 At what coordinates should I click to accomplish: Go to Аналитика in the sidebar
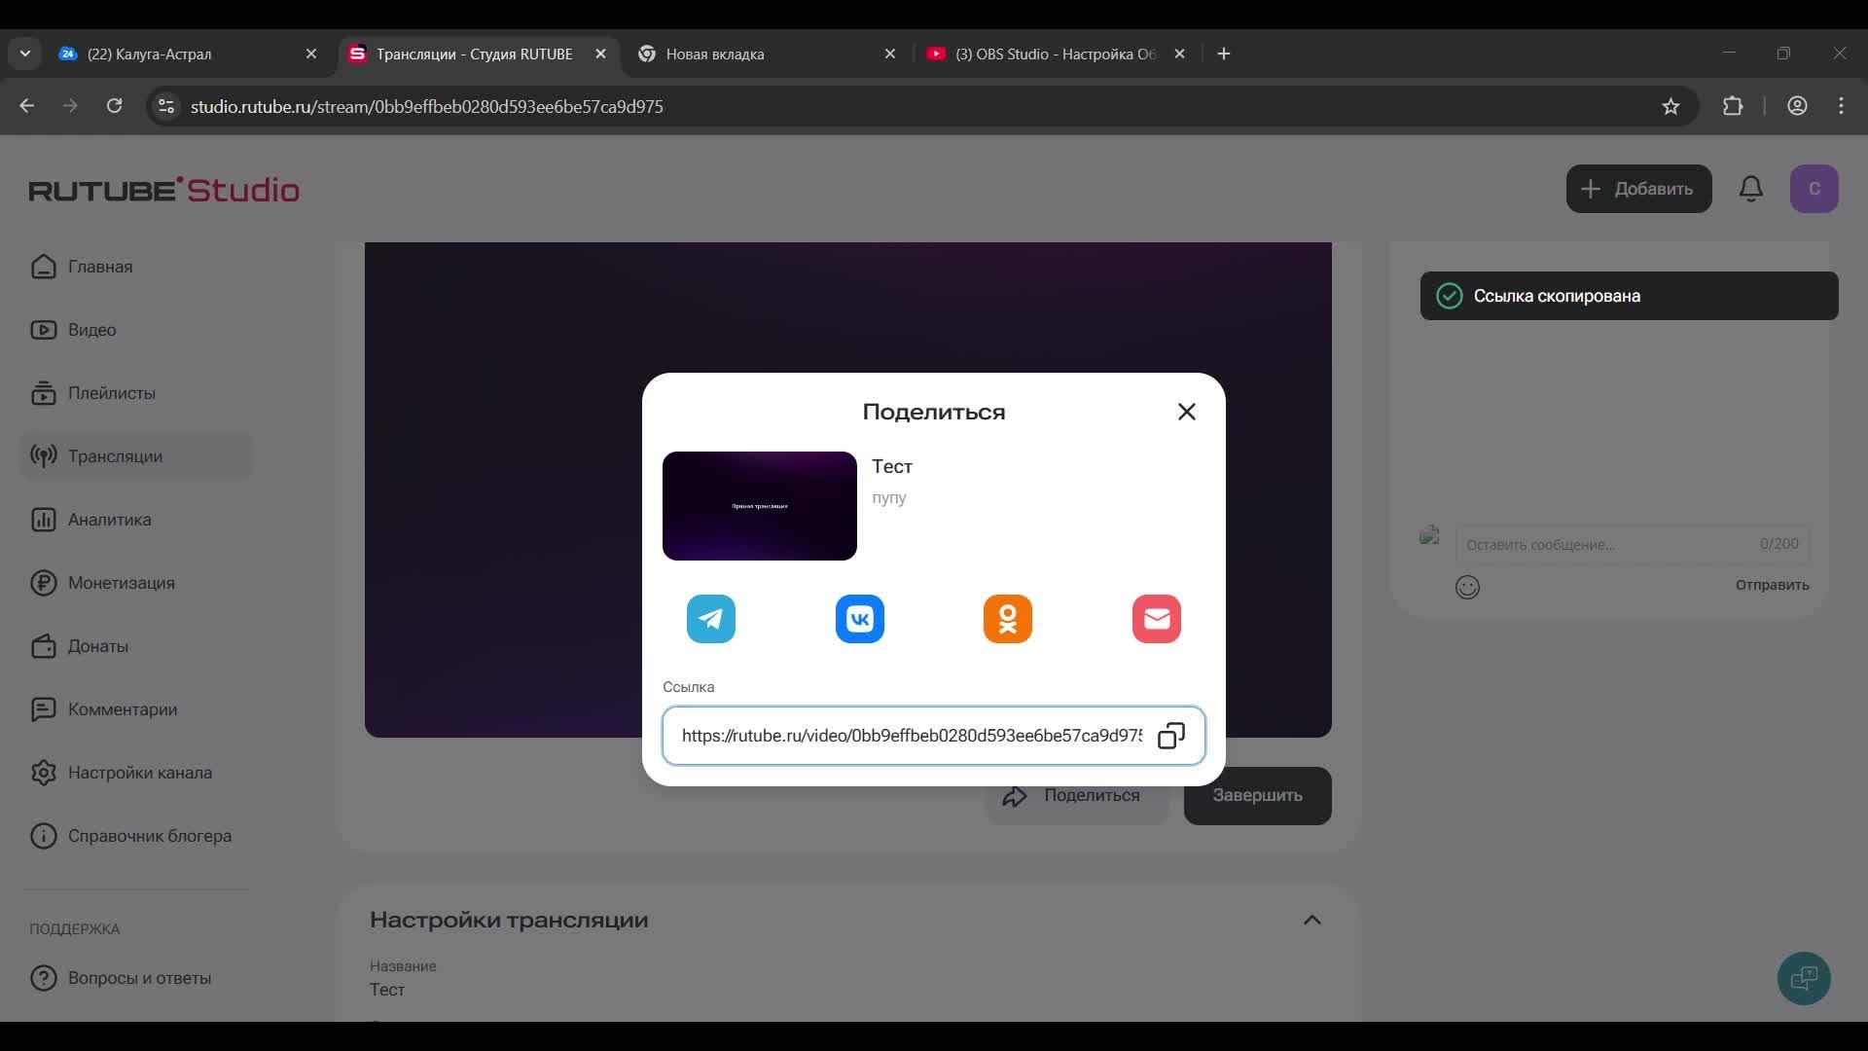(x=109, y=520)
